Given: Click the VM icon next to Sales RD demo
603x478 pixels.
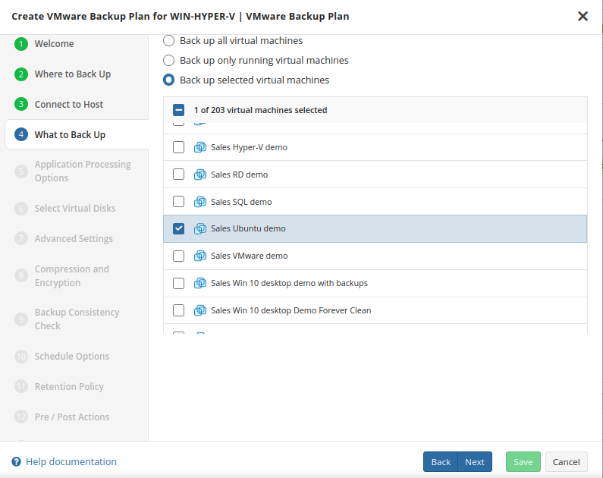Looking at the screenshot, I should [200, 175].
